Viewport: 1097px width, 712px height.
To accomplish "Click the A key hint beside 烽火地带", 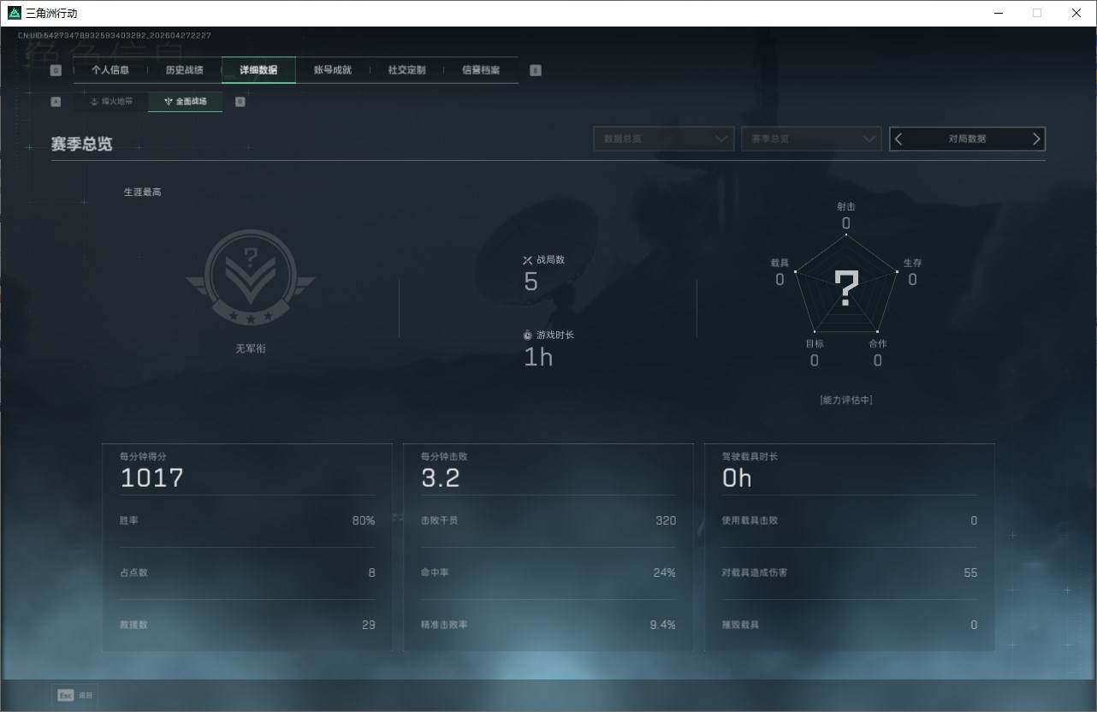I will [56, 101].
